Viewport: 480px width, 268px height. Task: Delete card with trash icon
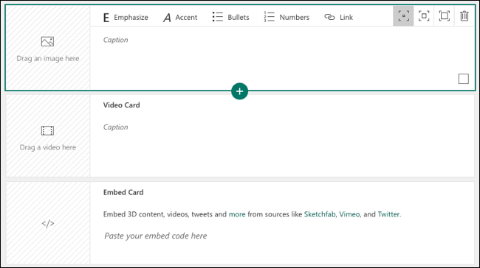[x=464, y=16]
